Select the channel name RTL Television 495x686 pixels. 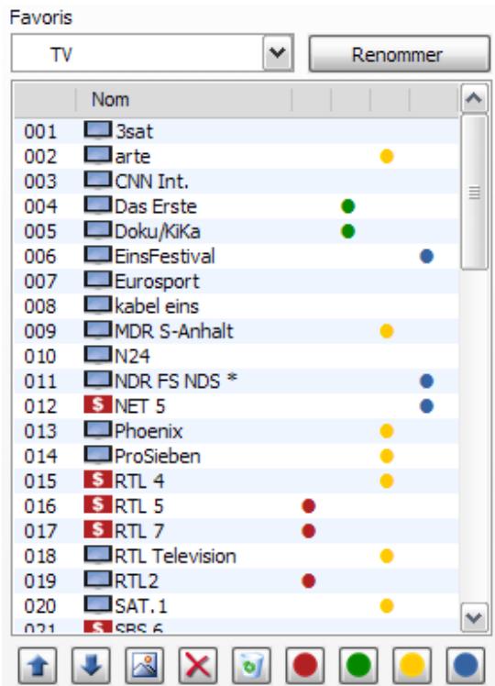pos(175,556)
